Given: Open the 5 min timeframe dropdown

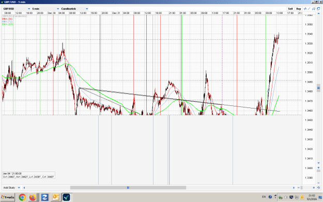Looking at the screenshot, I should 45,9.
